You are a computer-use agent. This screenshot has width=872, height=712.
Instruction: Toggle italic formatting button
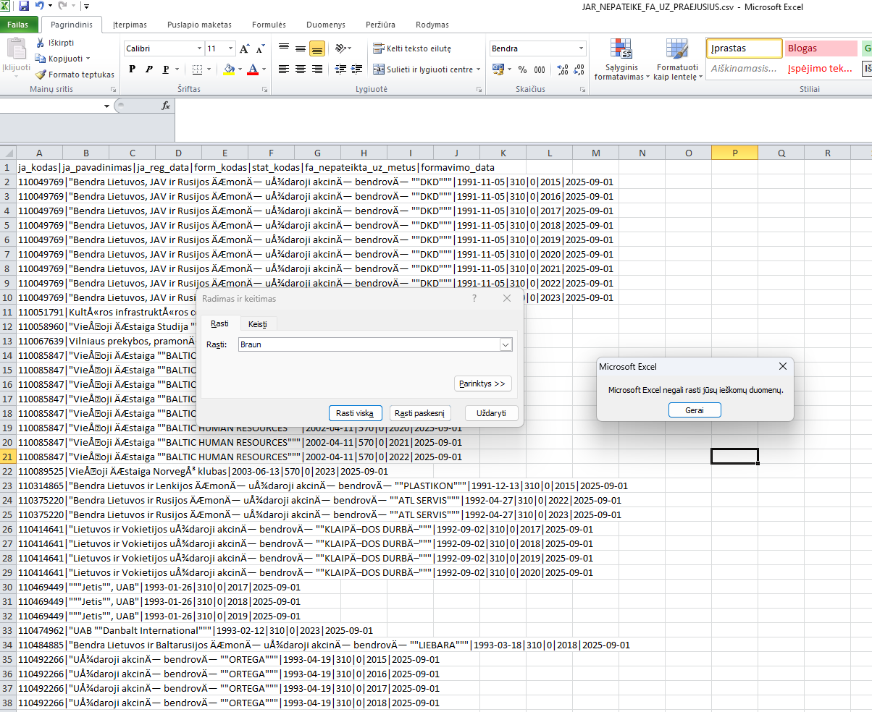coord(149,69)
